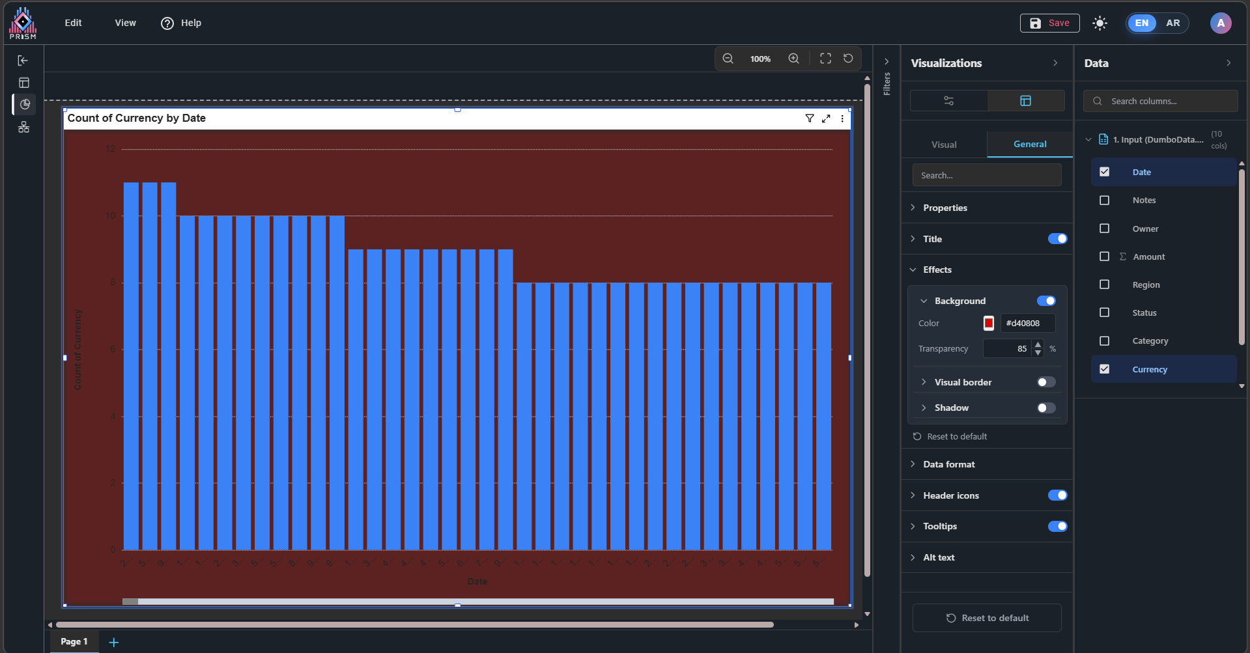Open the red background color swatch
The width and height of the screenshot is (1250, 653).
point(989,323)
